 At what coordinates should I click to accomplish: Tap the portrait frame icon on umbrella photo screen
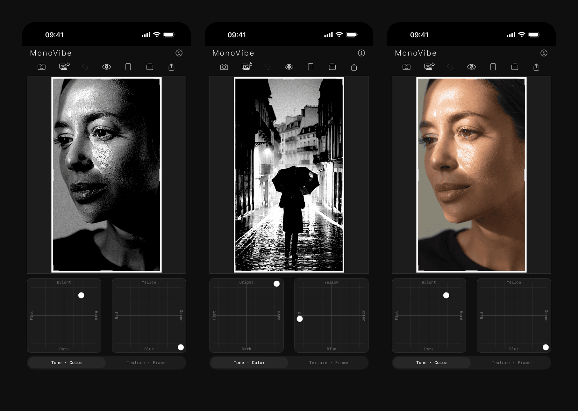[x=310, y=67]
